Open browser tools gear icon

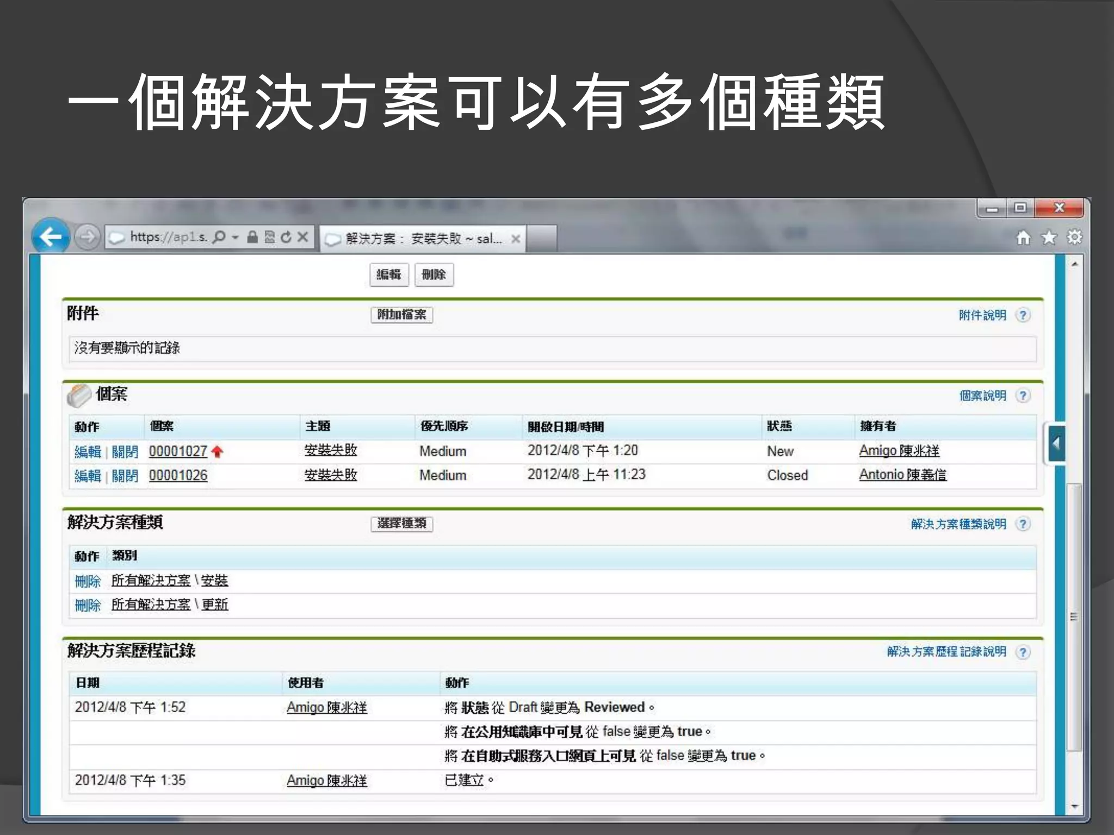pyautogui.click(x=1074, y=237)
